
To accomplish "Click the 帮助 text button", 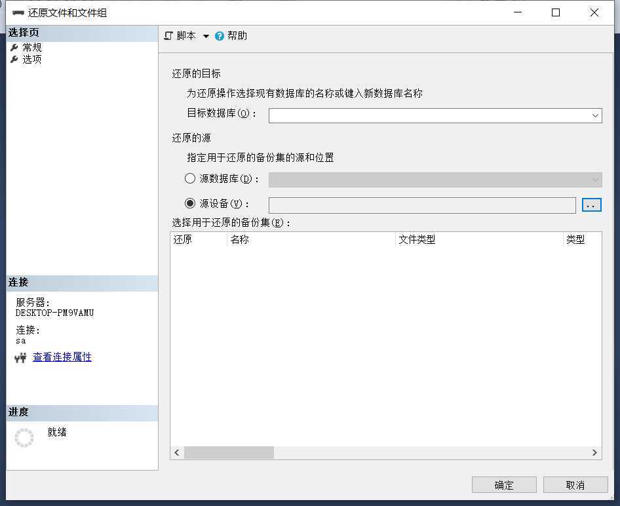I will click(237, 36).
